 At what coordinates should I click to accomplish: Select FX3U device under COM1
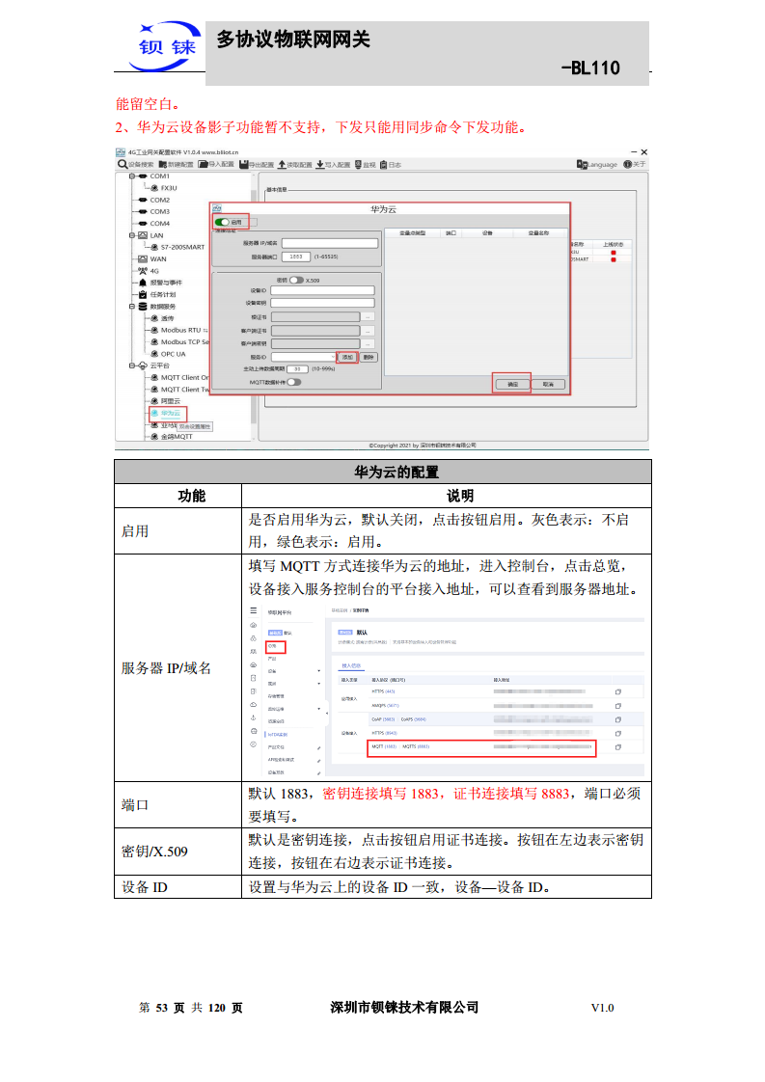(x=169, y=188)
